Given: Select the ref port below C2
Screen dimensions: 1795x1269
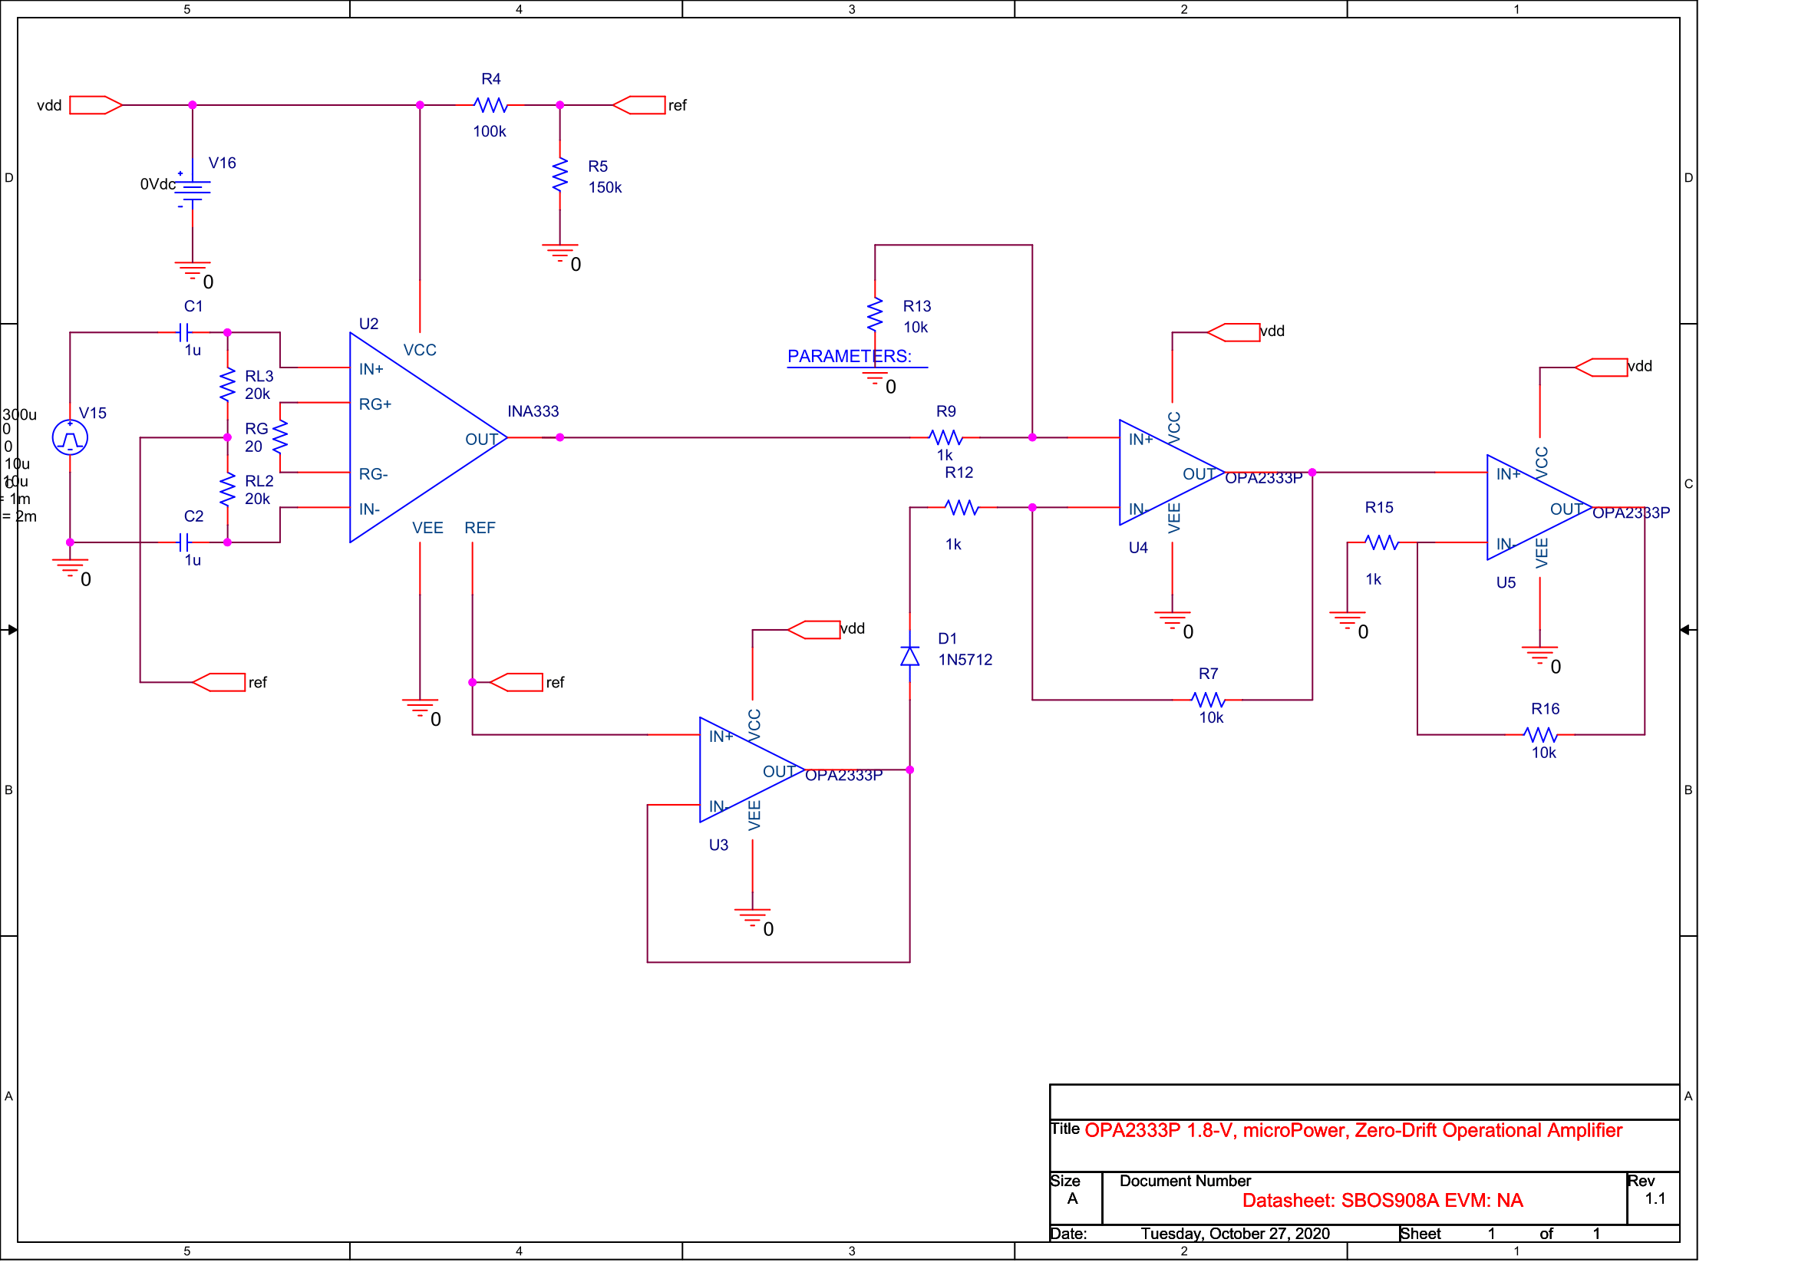Looking at the screenshot, I should 218,682.
